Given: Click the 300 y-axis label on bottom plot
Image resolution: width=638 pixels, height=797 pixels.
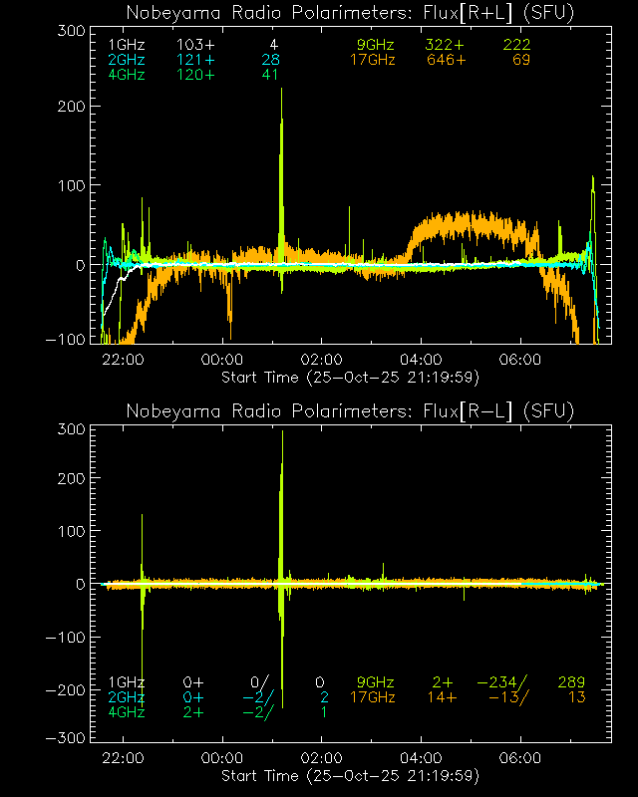Looking at the screenshot, I should coord(69,430).
